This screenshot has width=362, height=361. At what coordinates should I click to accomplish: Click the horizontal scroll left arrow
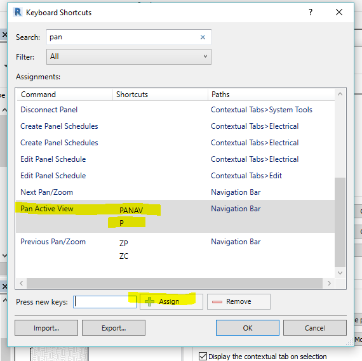21,283
